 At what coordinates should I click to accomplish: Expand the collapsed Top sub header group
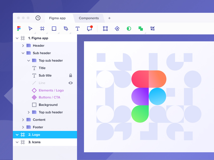point(29,112)
